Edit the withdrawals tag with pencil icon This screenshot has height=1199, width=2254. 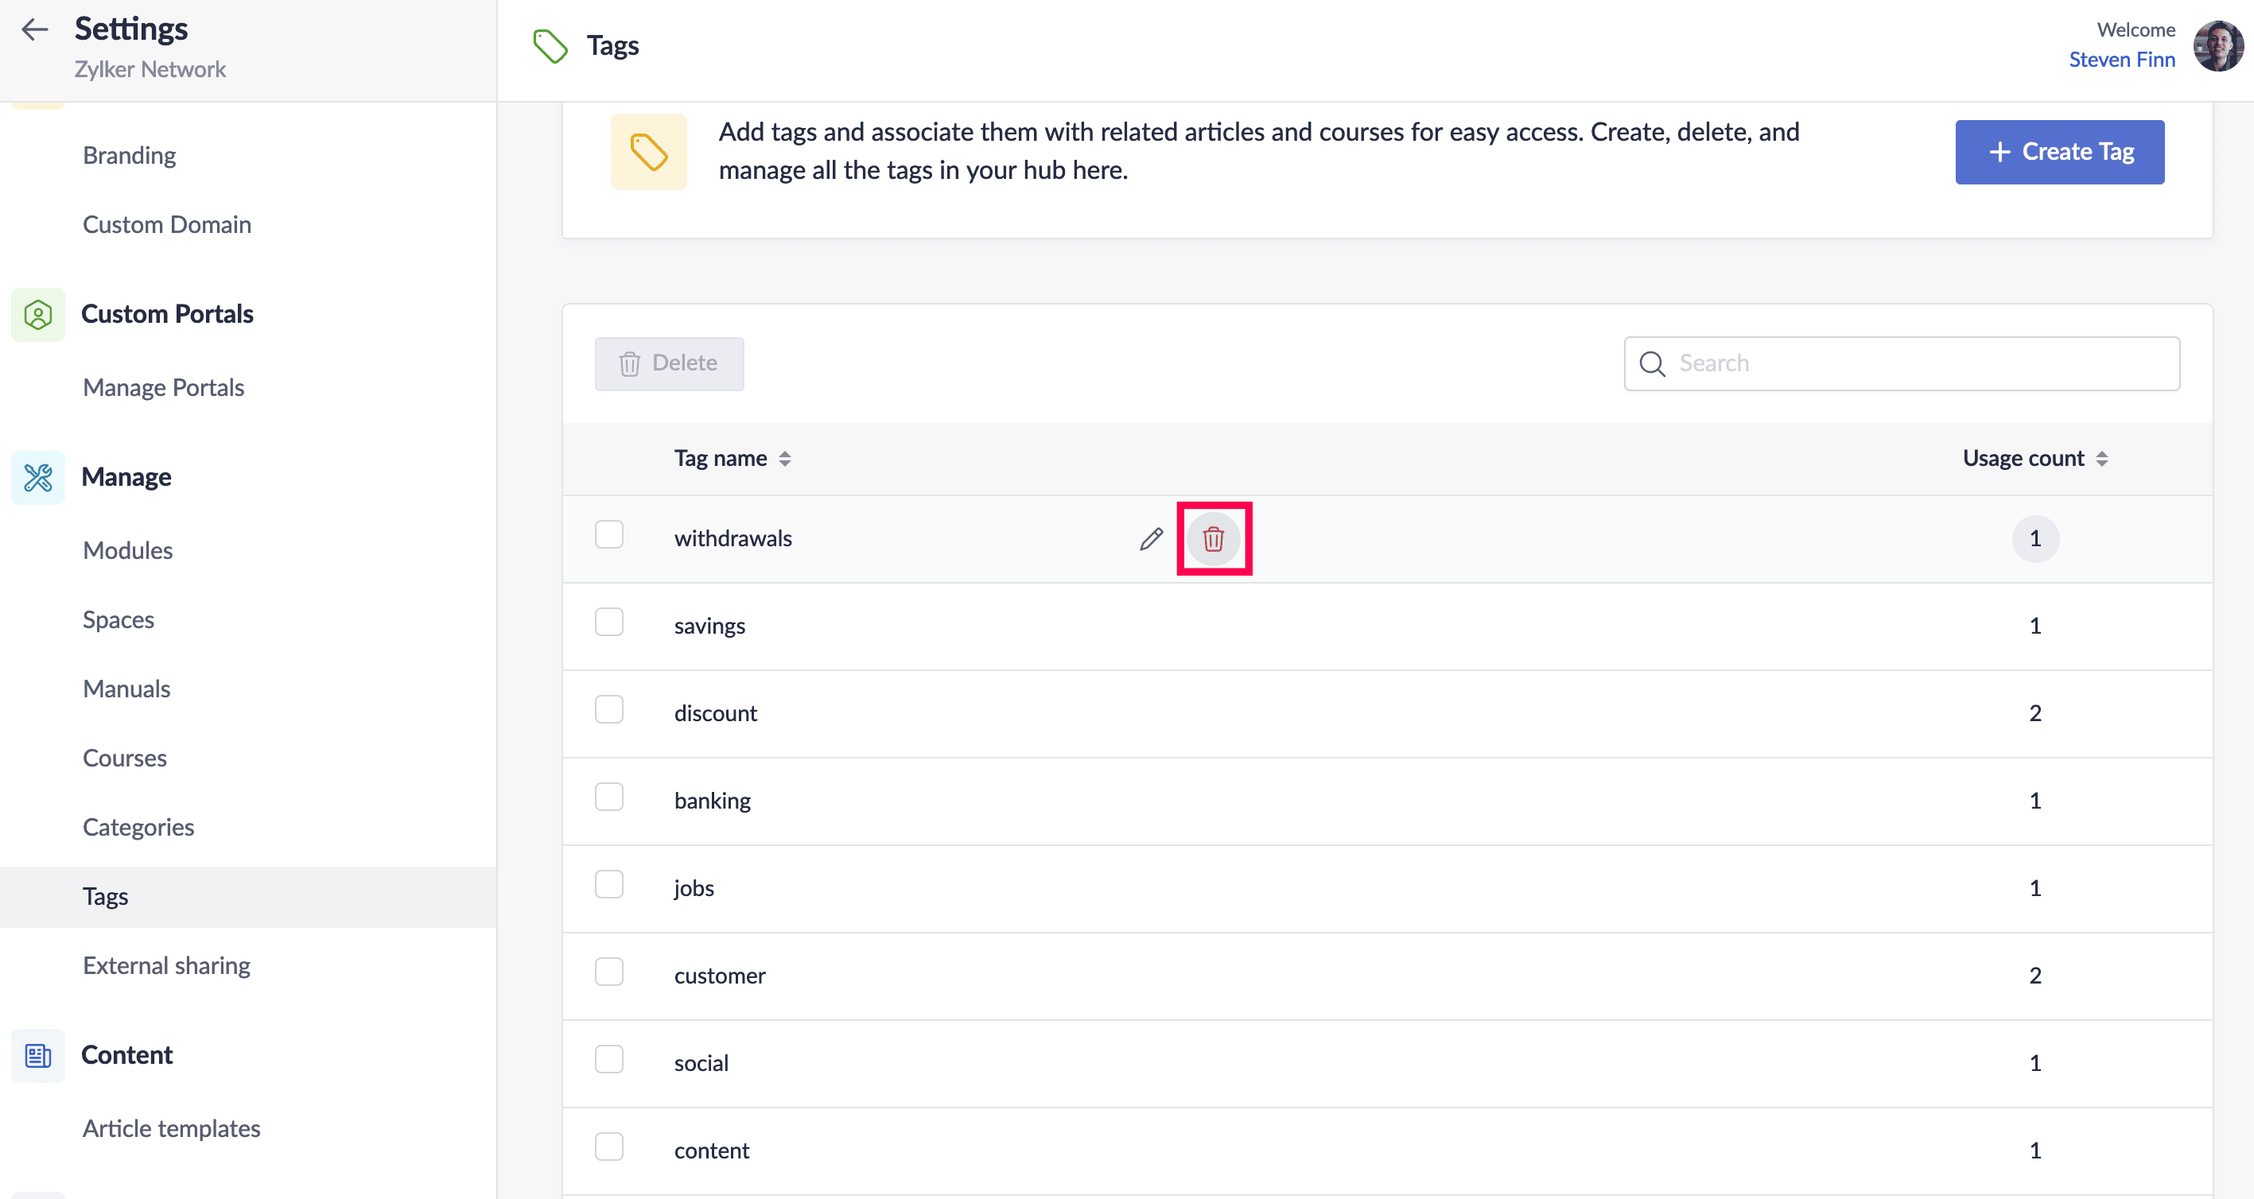pos(1152,539)
